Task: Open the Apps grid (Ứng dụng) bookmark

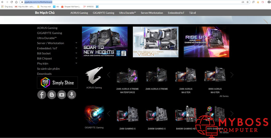Action: (7, 7)
